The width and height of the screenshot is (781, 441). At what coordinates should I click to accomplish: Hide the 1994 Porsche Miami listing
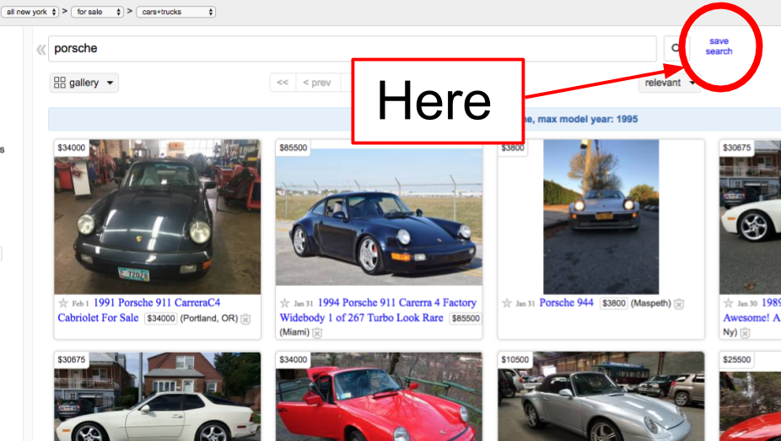tap(317, 333)
